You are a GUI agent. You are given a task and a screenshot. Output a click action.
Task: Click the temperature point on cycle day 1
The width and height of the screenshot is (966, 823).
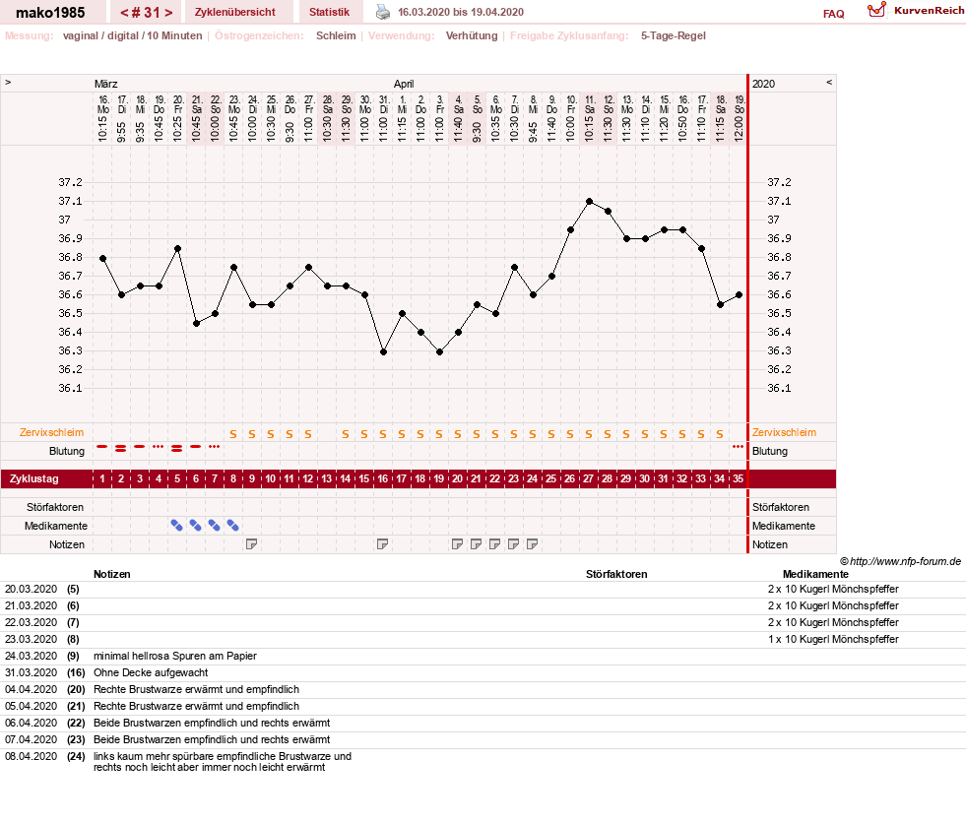[x=102, y=259]
